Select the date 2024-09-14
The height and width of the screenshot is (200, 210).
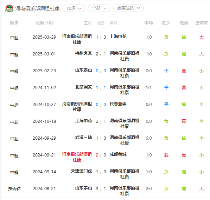[x=44, y=172]
